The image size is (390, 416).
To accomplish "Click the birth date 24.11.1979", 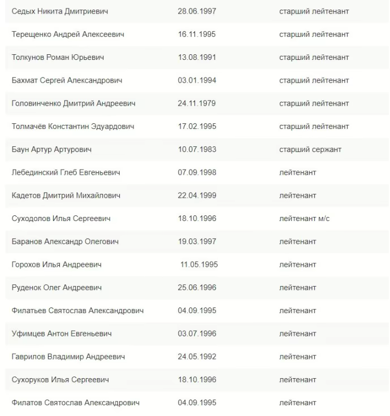I will pos(197,103).
